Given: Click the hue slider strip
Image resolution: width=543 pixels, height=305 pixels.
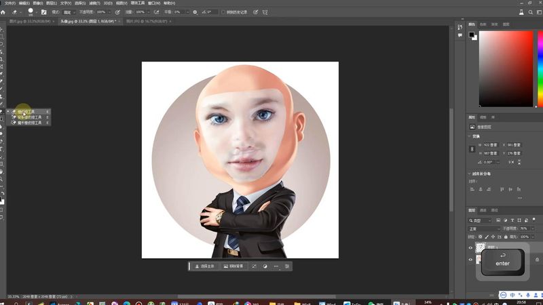Looking at the screenshot, I should point(540,69).
